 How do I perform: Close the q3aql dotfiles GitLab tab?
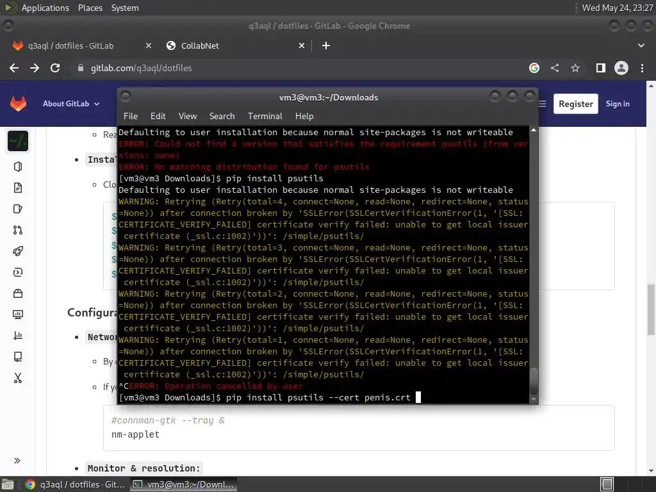pyautogui.click(x=148, y=45)
